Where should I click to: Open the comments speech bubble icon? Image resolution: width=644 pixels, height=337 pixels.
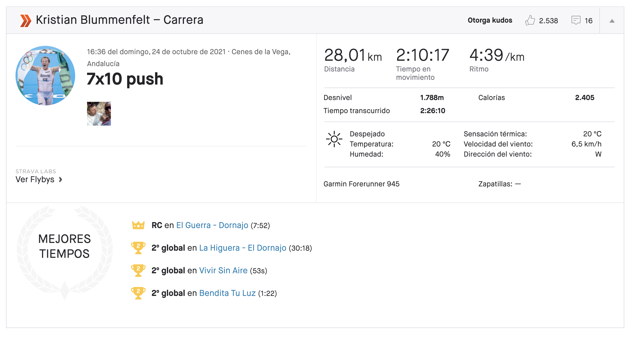click(576, 20)
